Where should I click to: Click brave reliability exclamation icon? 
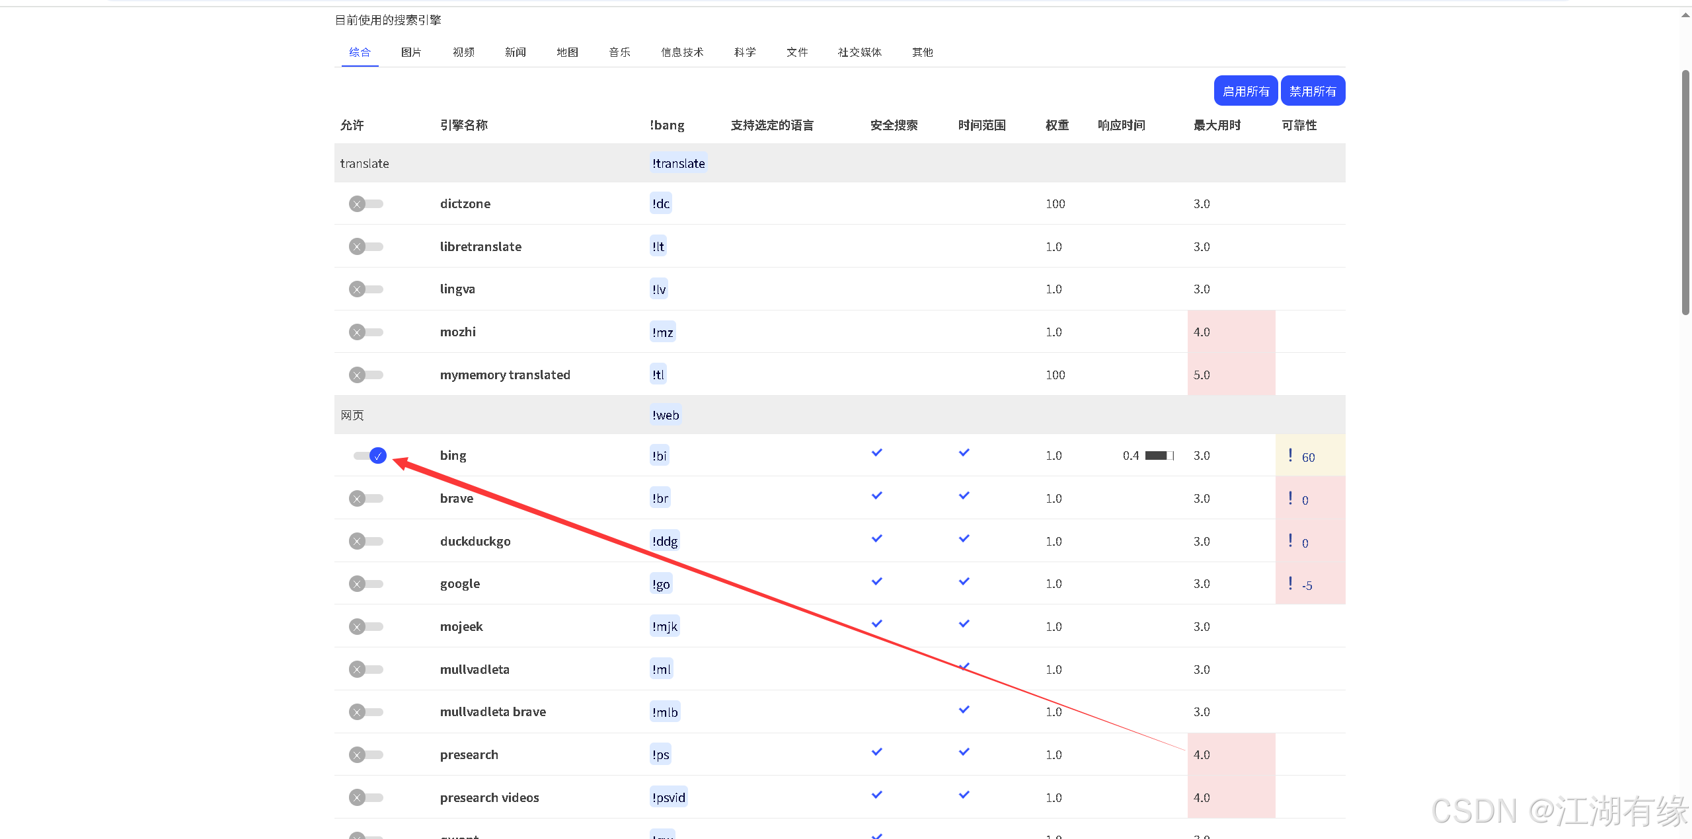(1290, 498)
